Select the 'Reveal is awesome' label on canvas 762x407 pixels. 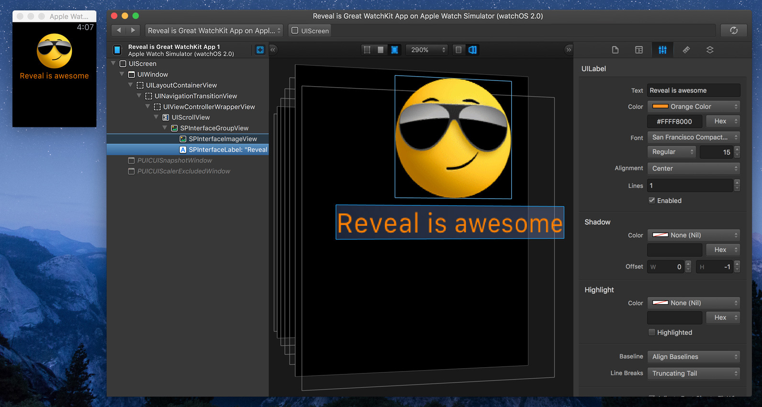click(450, 223)
